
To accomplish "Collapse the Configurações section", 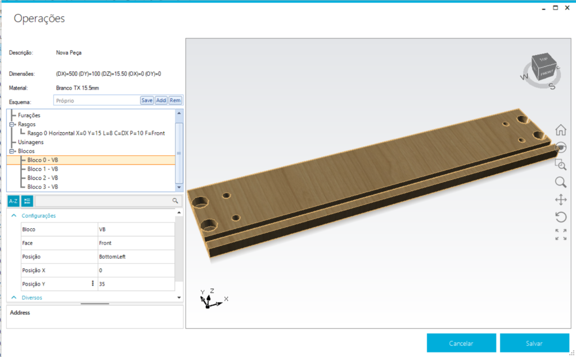I will [14, 215].
